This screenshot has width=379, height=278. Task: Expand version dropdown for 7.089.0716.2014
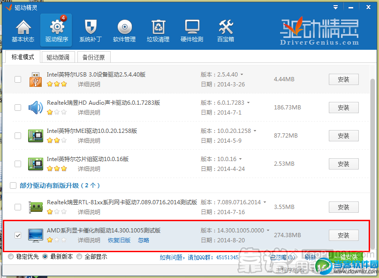265,202
